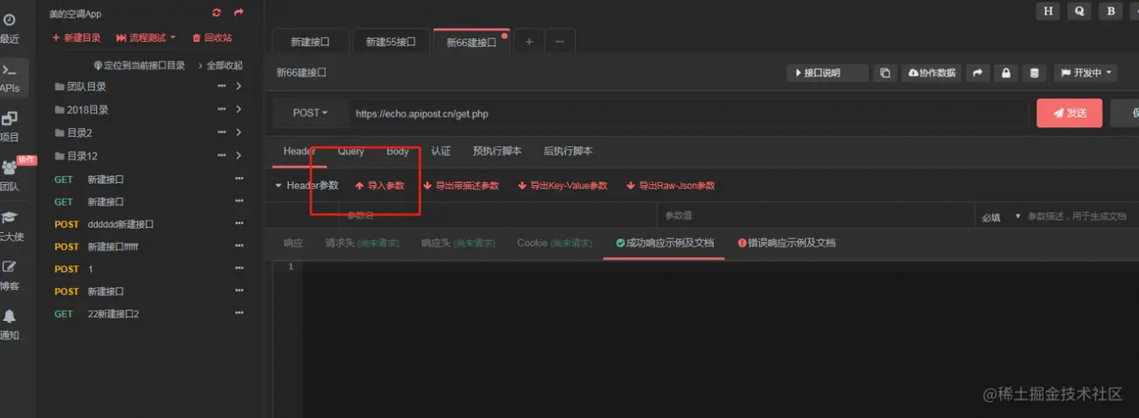
Task: Click the red 发送 button
Action: pos(1070,113)
